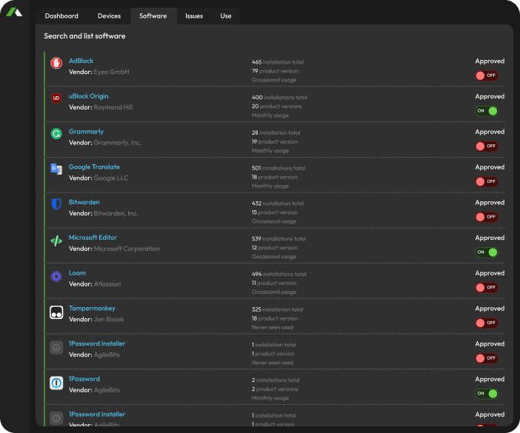Image resolution: width=520 pixels, height=433 pixels.
Task: Click the Bitwarden blue shield icon
Action: [x=56, y=204]
